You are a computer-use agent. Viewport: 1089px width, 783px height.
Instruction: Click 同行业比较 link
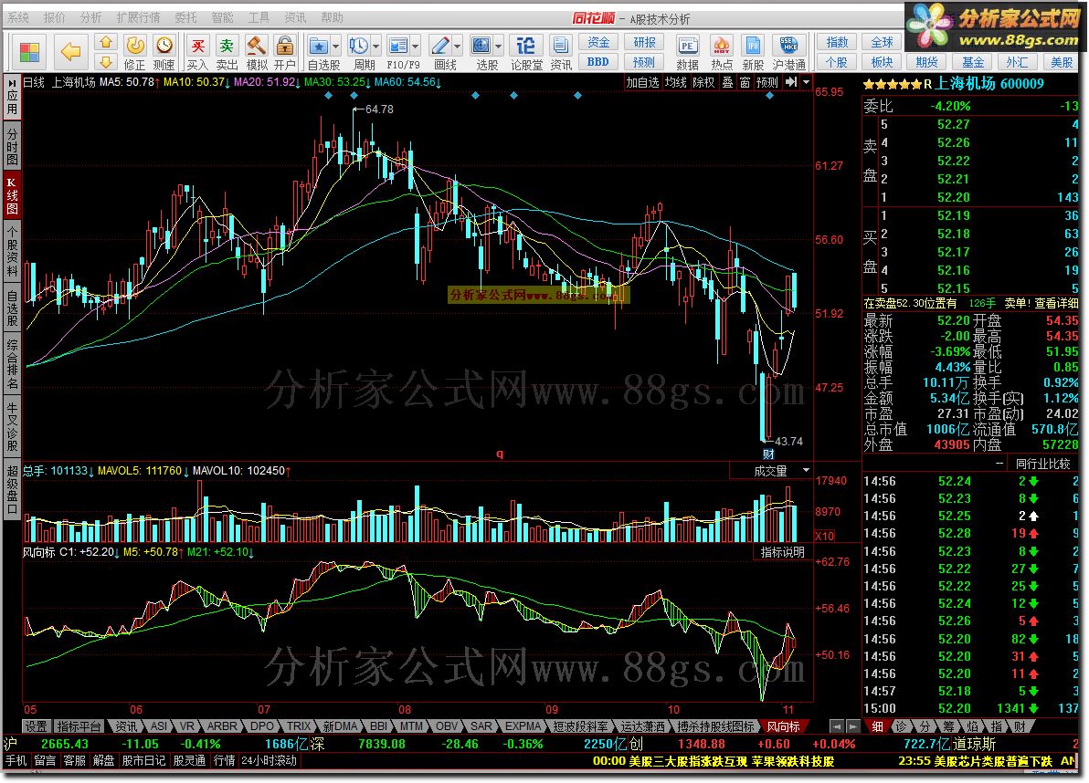pos(1043,464)
